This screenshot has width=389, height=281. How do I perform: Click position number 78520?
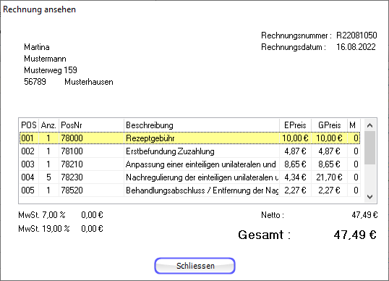(x=72, y=190)
